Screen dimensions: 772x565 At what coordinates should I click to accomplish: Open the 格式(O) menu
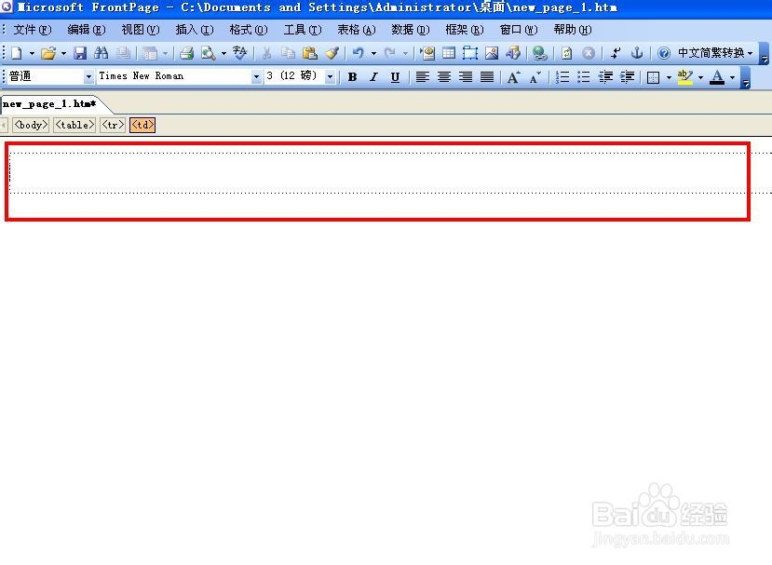[249, 30]
